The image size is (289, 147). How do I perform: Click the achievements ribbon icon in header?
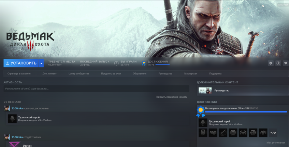144,63
